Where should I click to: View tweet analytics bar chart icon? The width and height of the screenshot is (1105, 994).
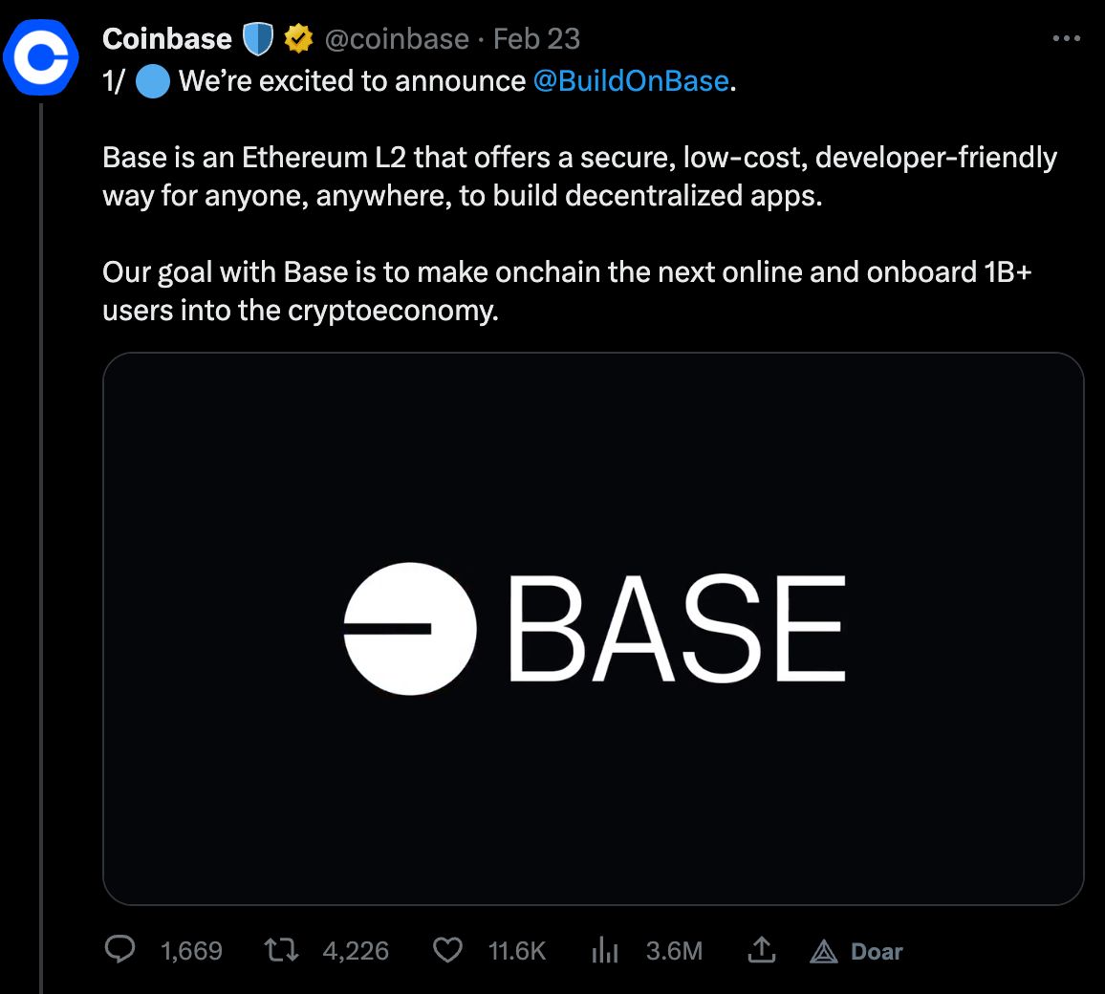605,950
